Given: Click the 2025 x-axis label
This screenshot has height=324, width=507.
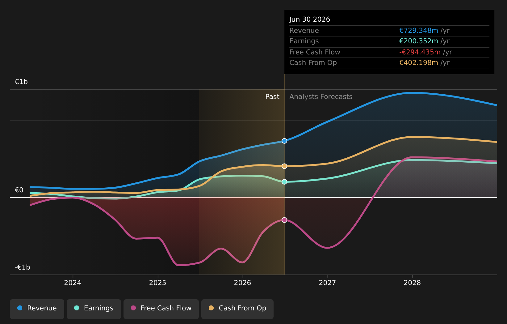Looking at the screenshot, I should 158,283.
